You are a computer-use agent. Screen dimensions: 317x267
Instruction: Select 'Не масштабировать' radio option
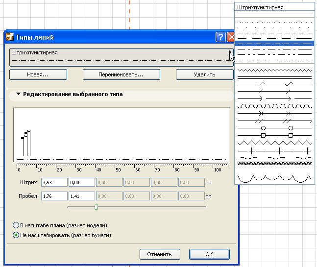(x=16, y=235)
